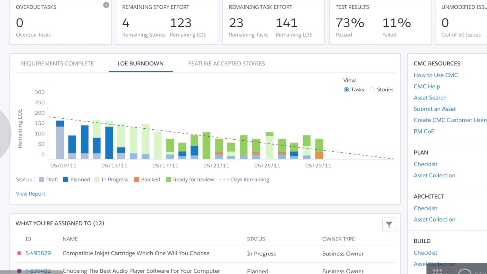This screenshot has width=487, height=274.
Task: Click the Planned legend blue square
Action: click(x=65, y=179)
